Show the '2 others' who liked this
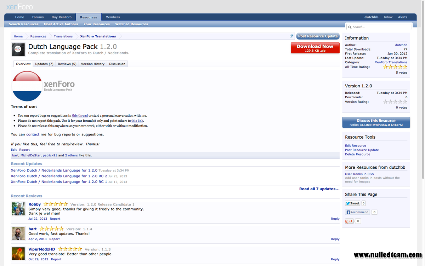This screenshot has height=266, width=425. click(x=71, y=155)
